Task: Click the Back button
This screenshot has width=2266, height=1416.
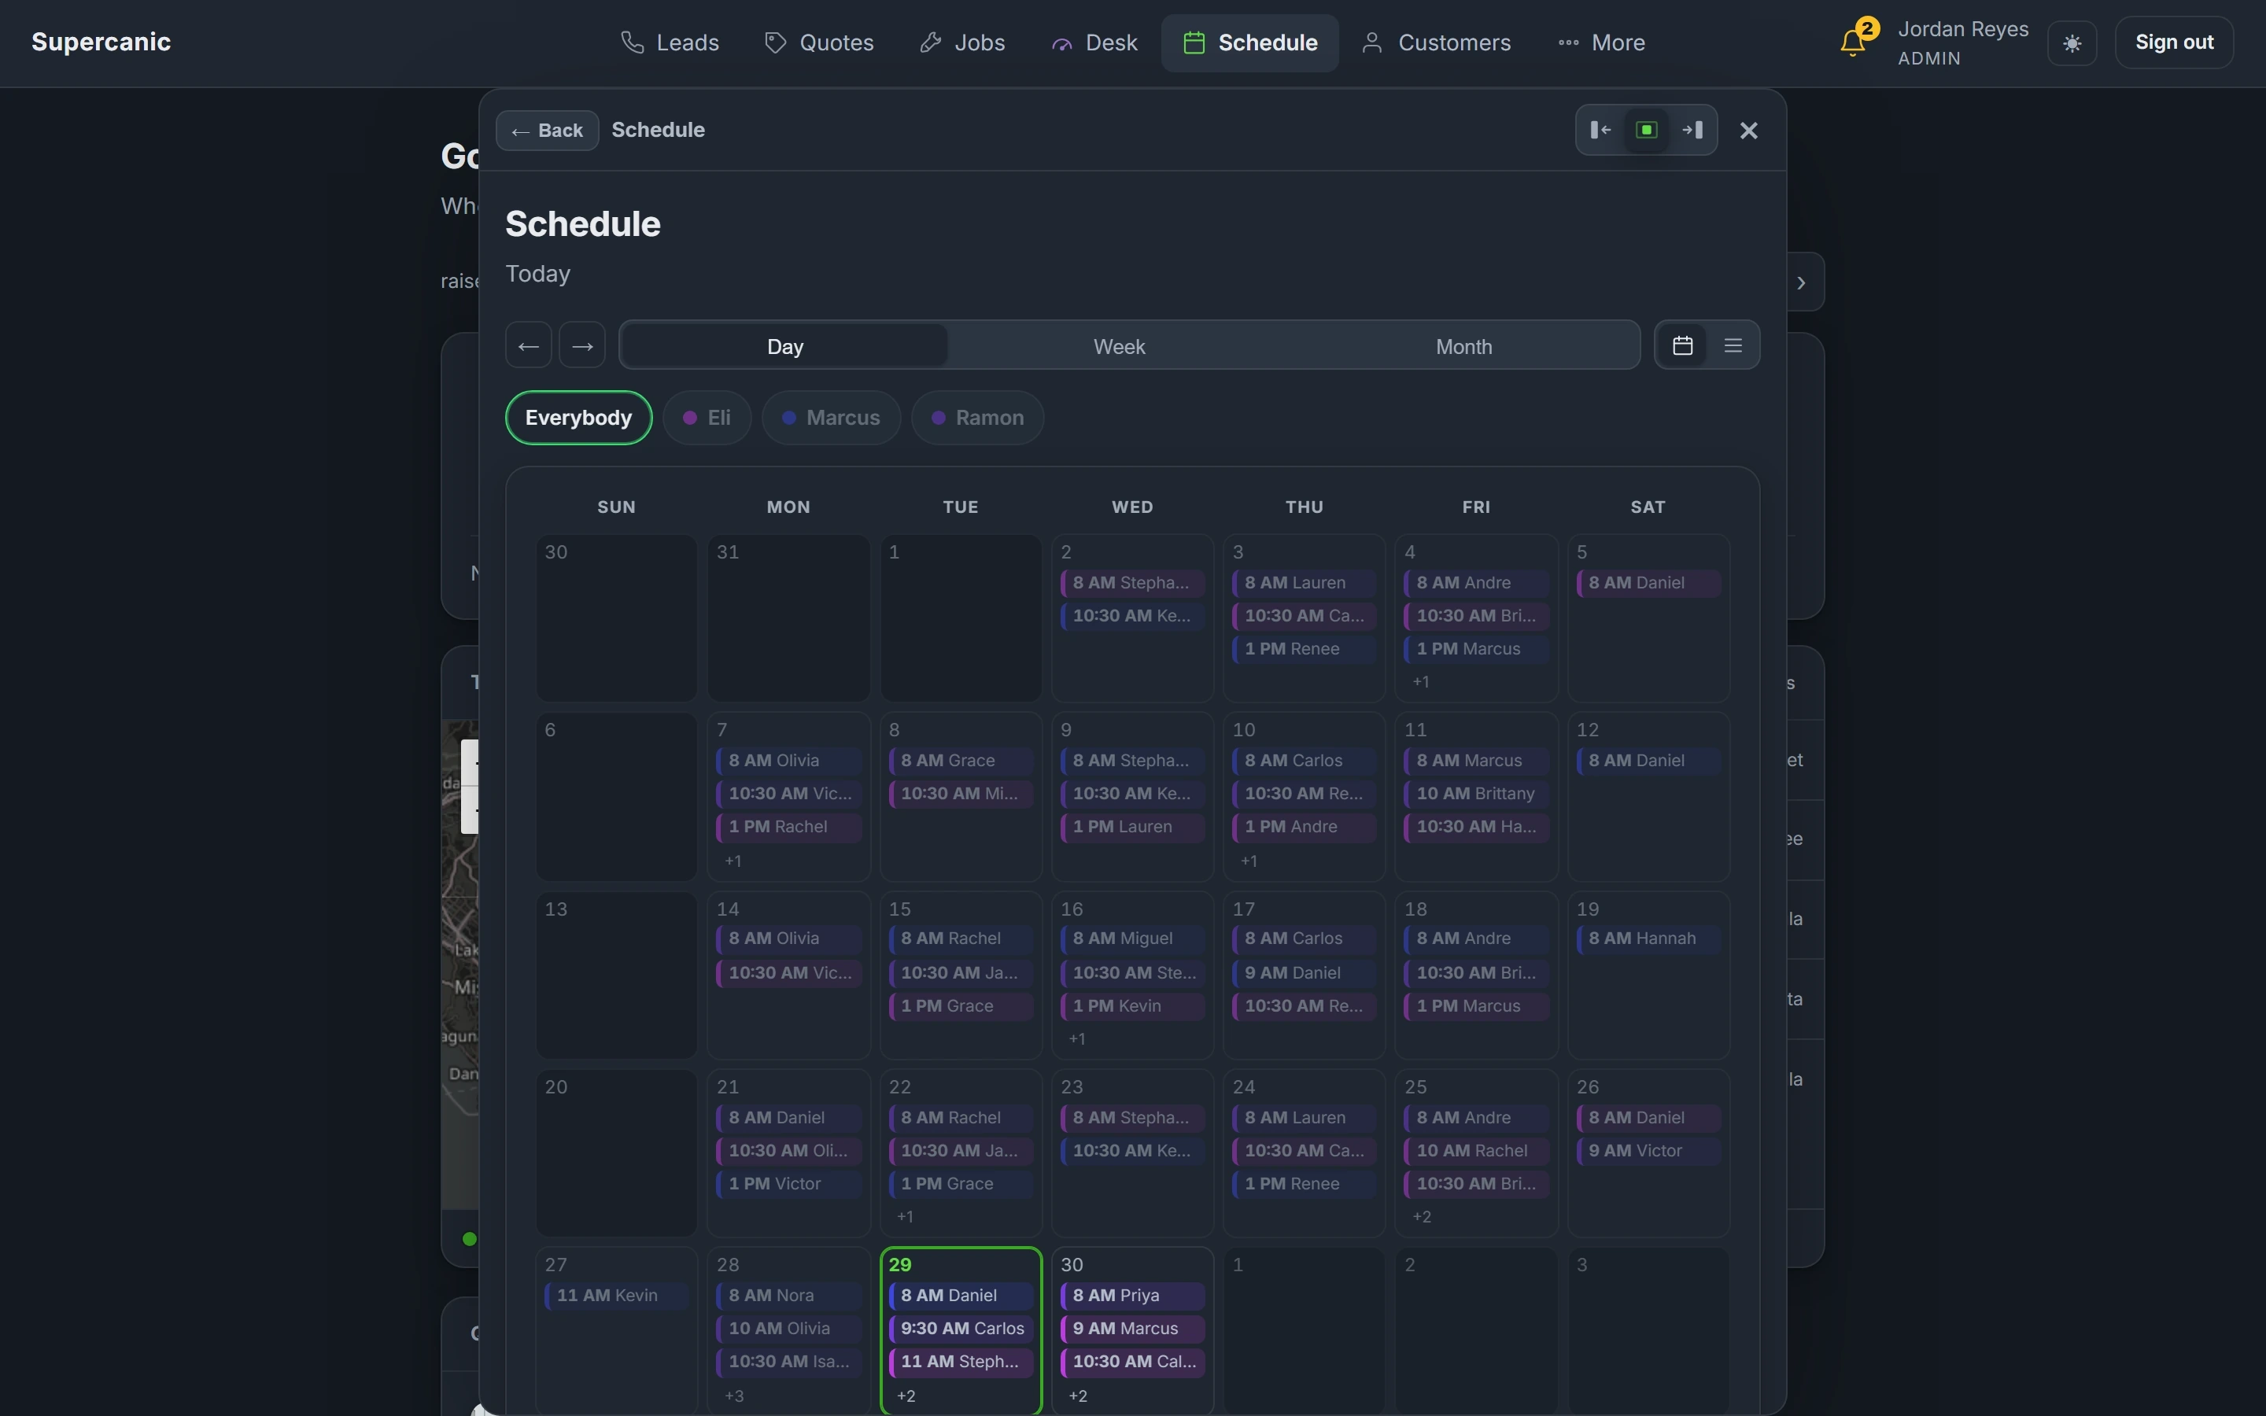Action: (x=548, y=130)
